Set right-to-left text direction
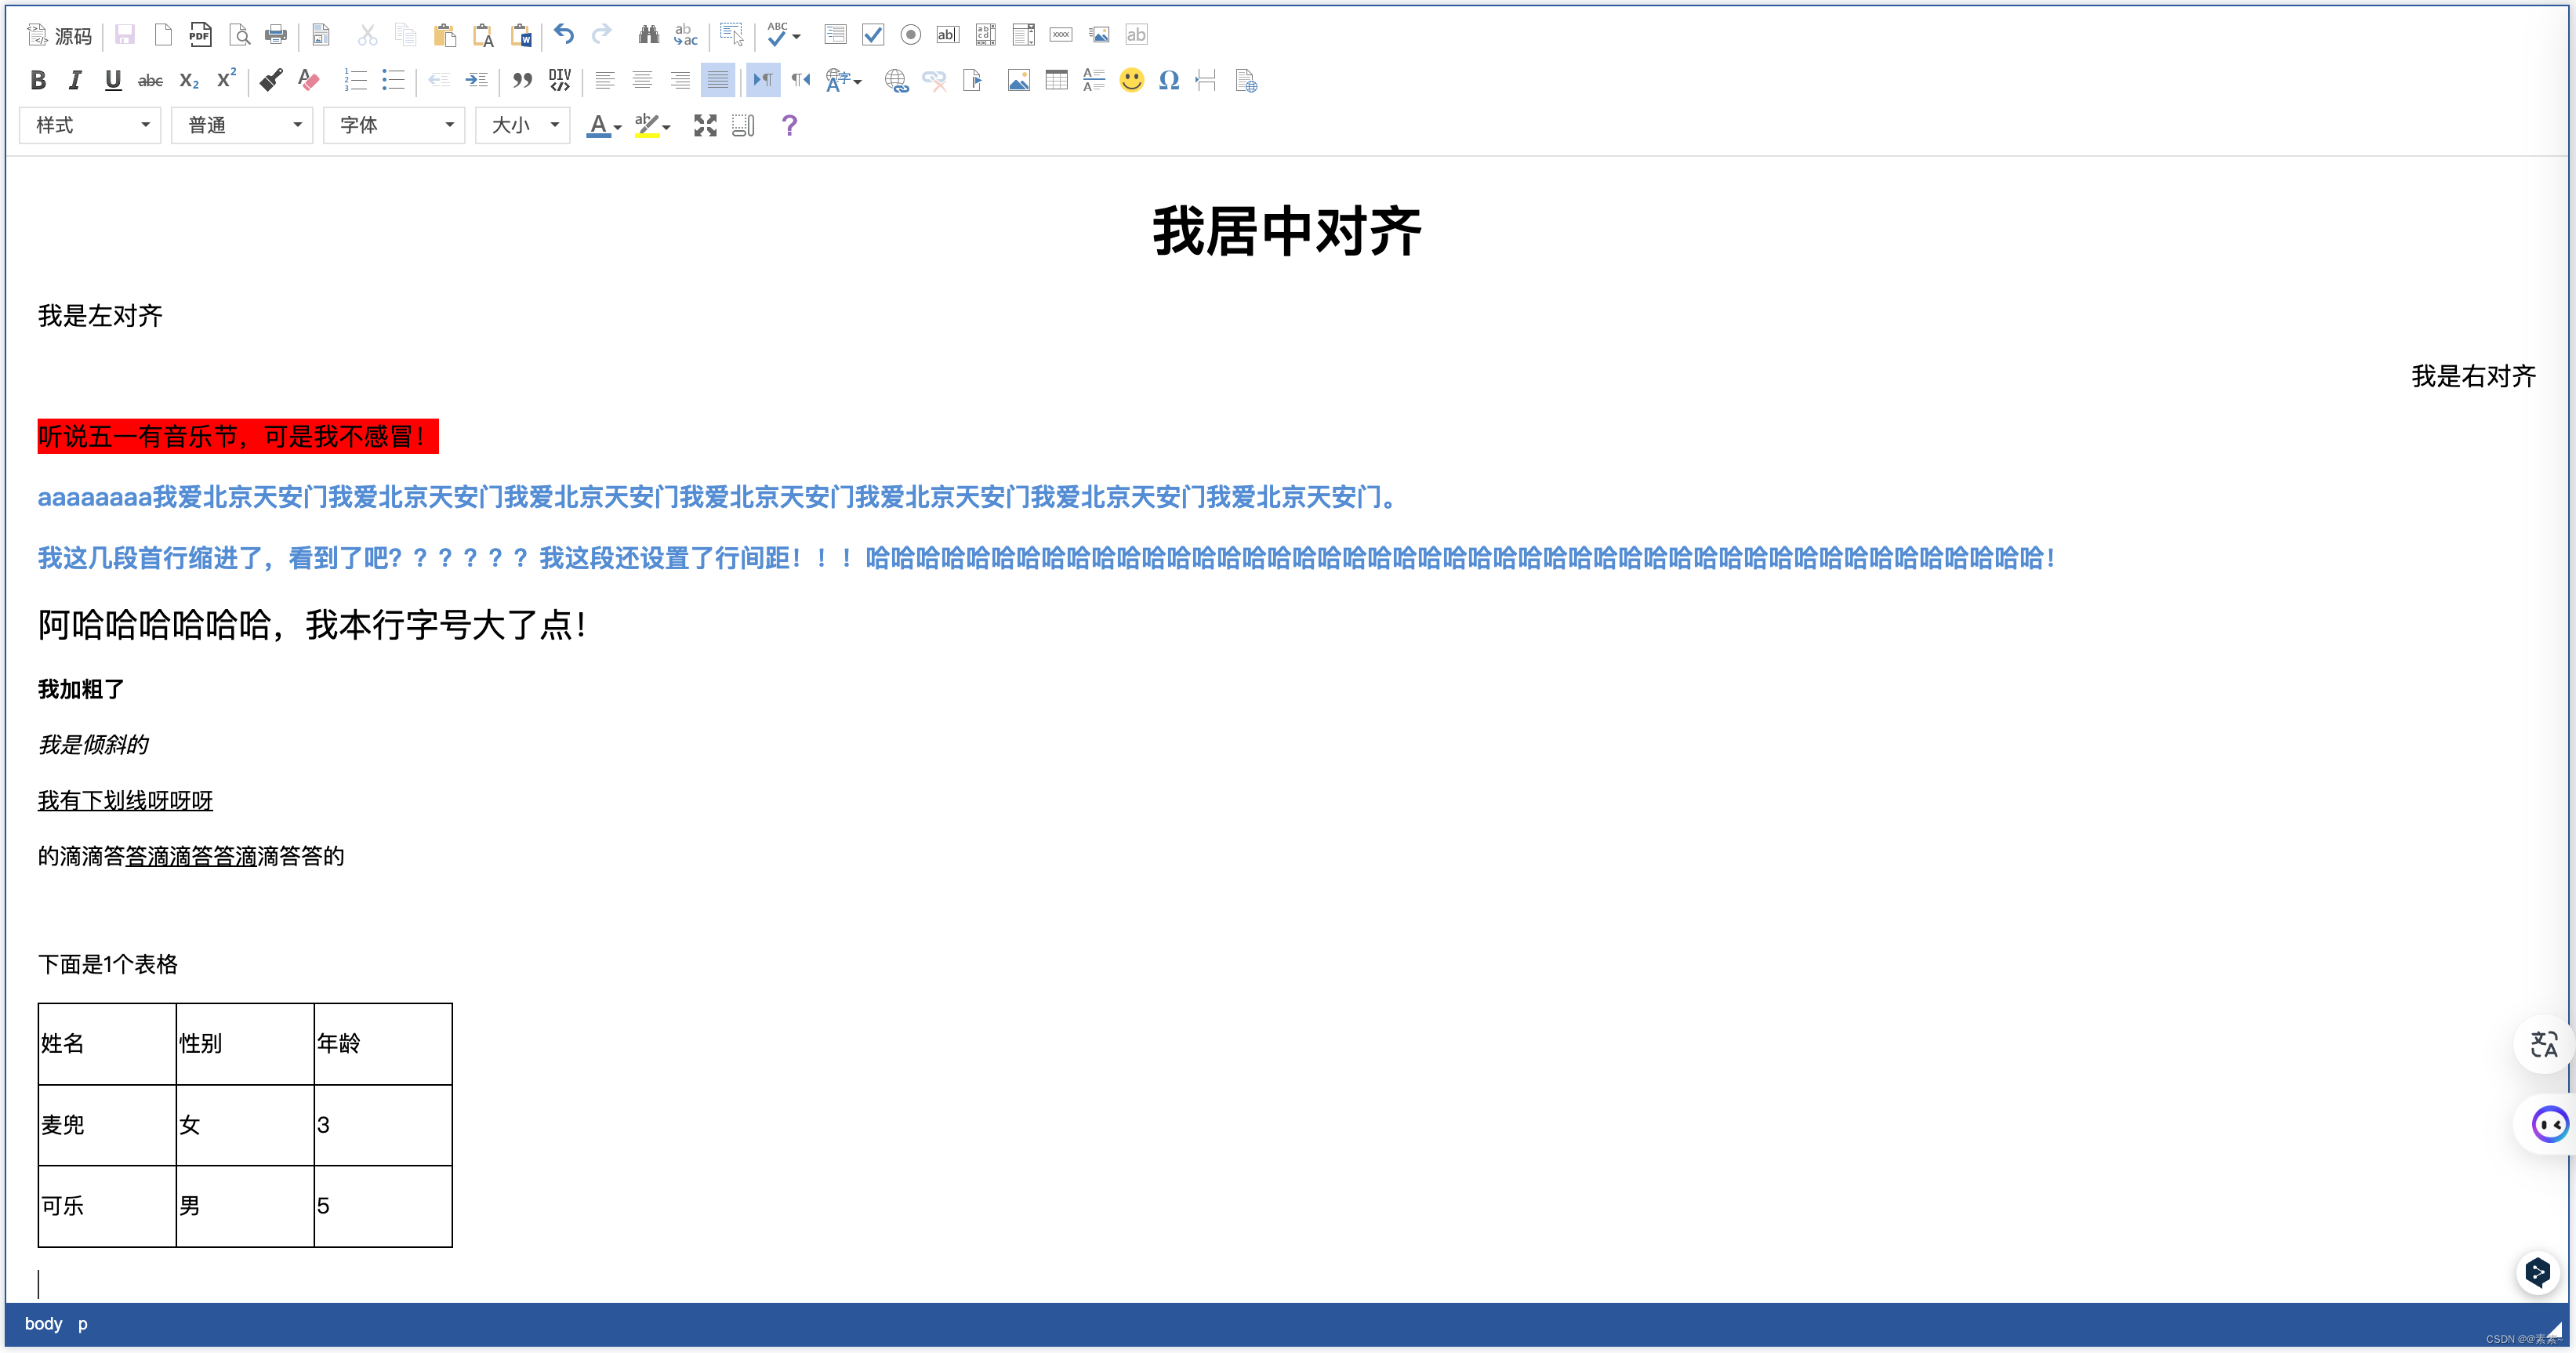Screen dimensions: 2576x1353 click(801, 80)
